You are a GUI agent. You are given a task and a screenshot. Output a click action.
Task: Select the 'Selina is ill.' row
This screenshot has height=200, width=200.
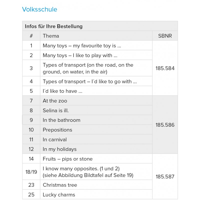coord(56,110)
